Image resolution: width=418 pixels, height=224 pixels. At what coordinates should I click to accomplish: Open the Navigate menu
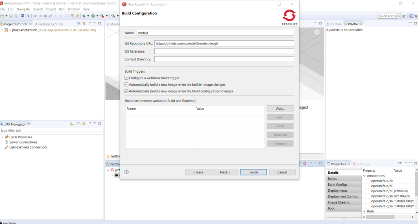[x=23, y=9]
